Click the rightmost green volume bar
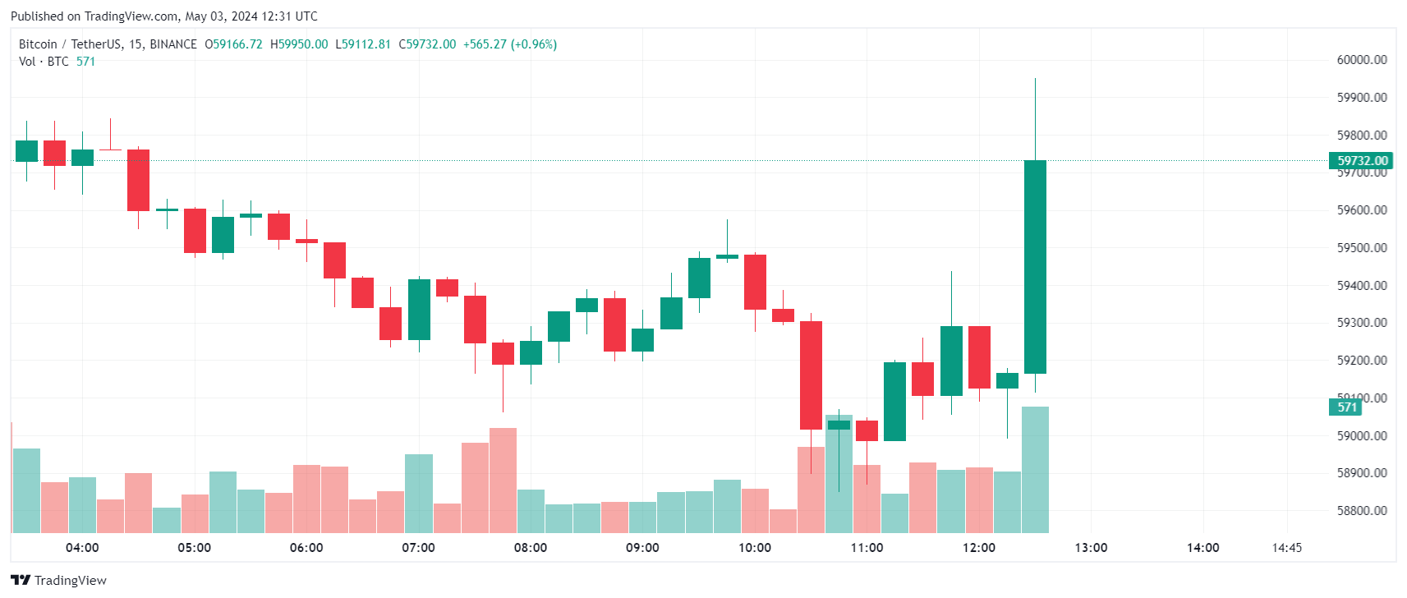 (x=1035, y=470)
